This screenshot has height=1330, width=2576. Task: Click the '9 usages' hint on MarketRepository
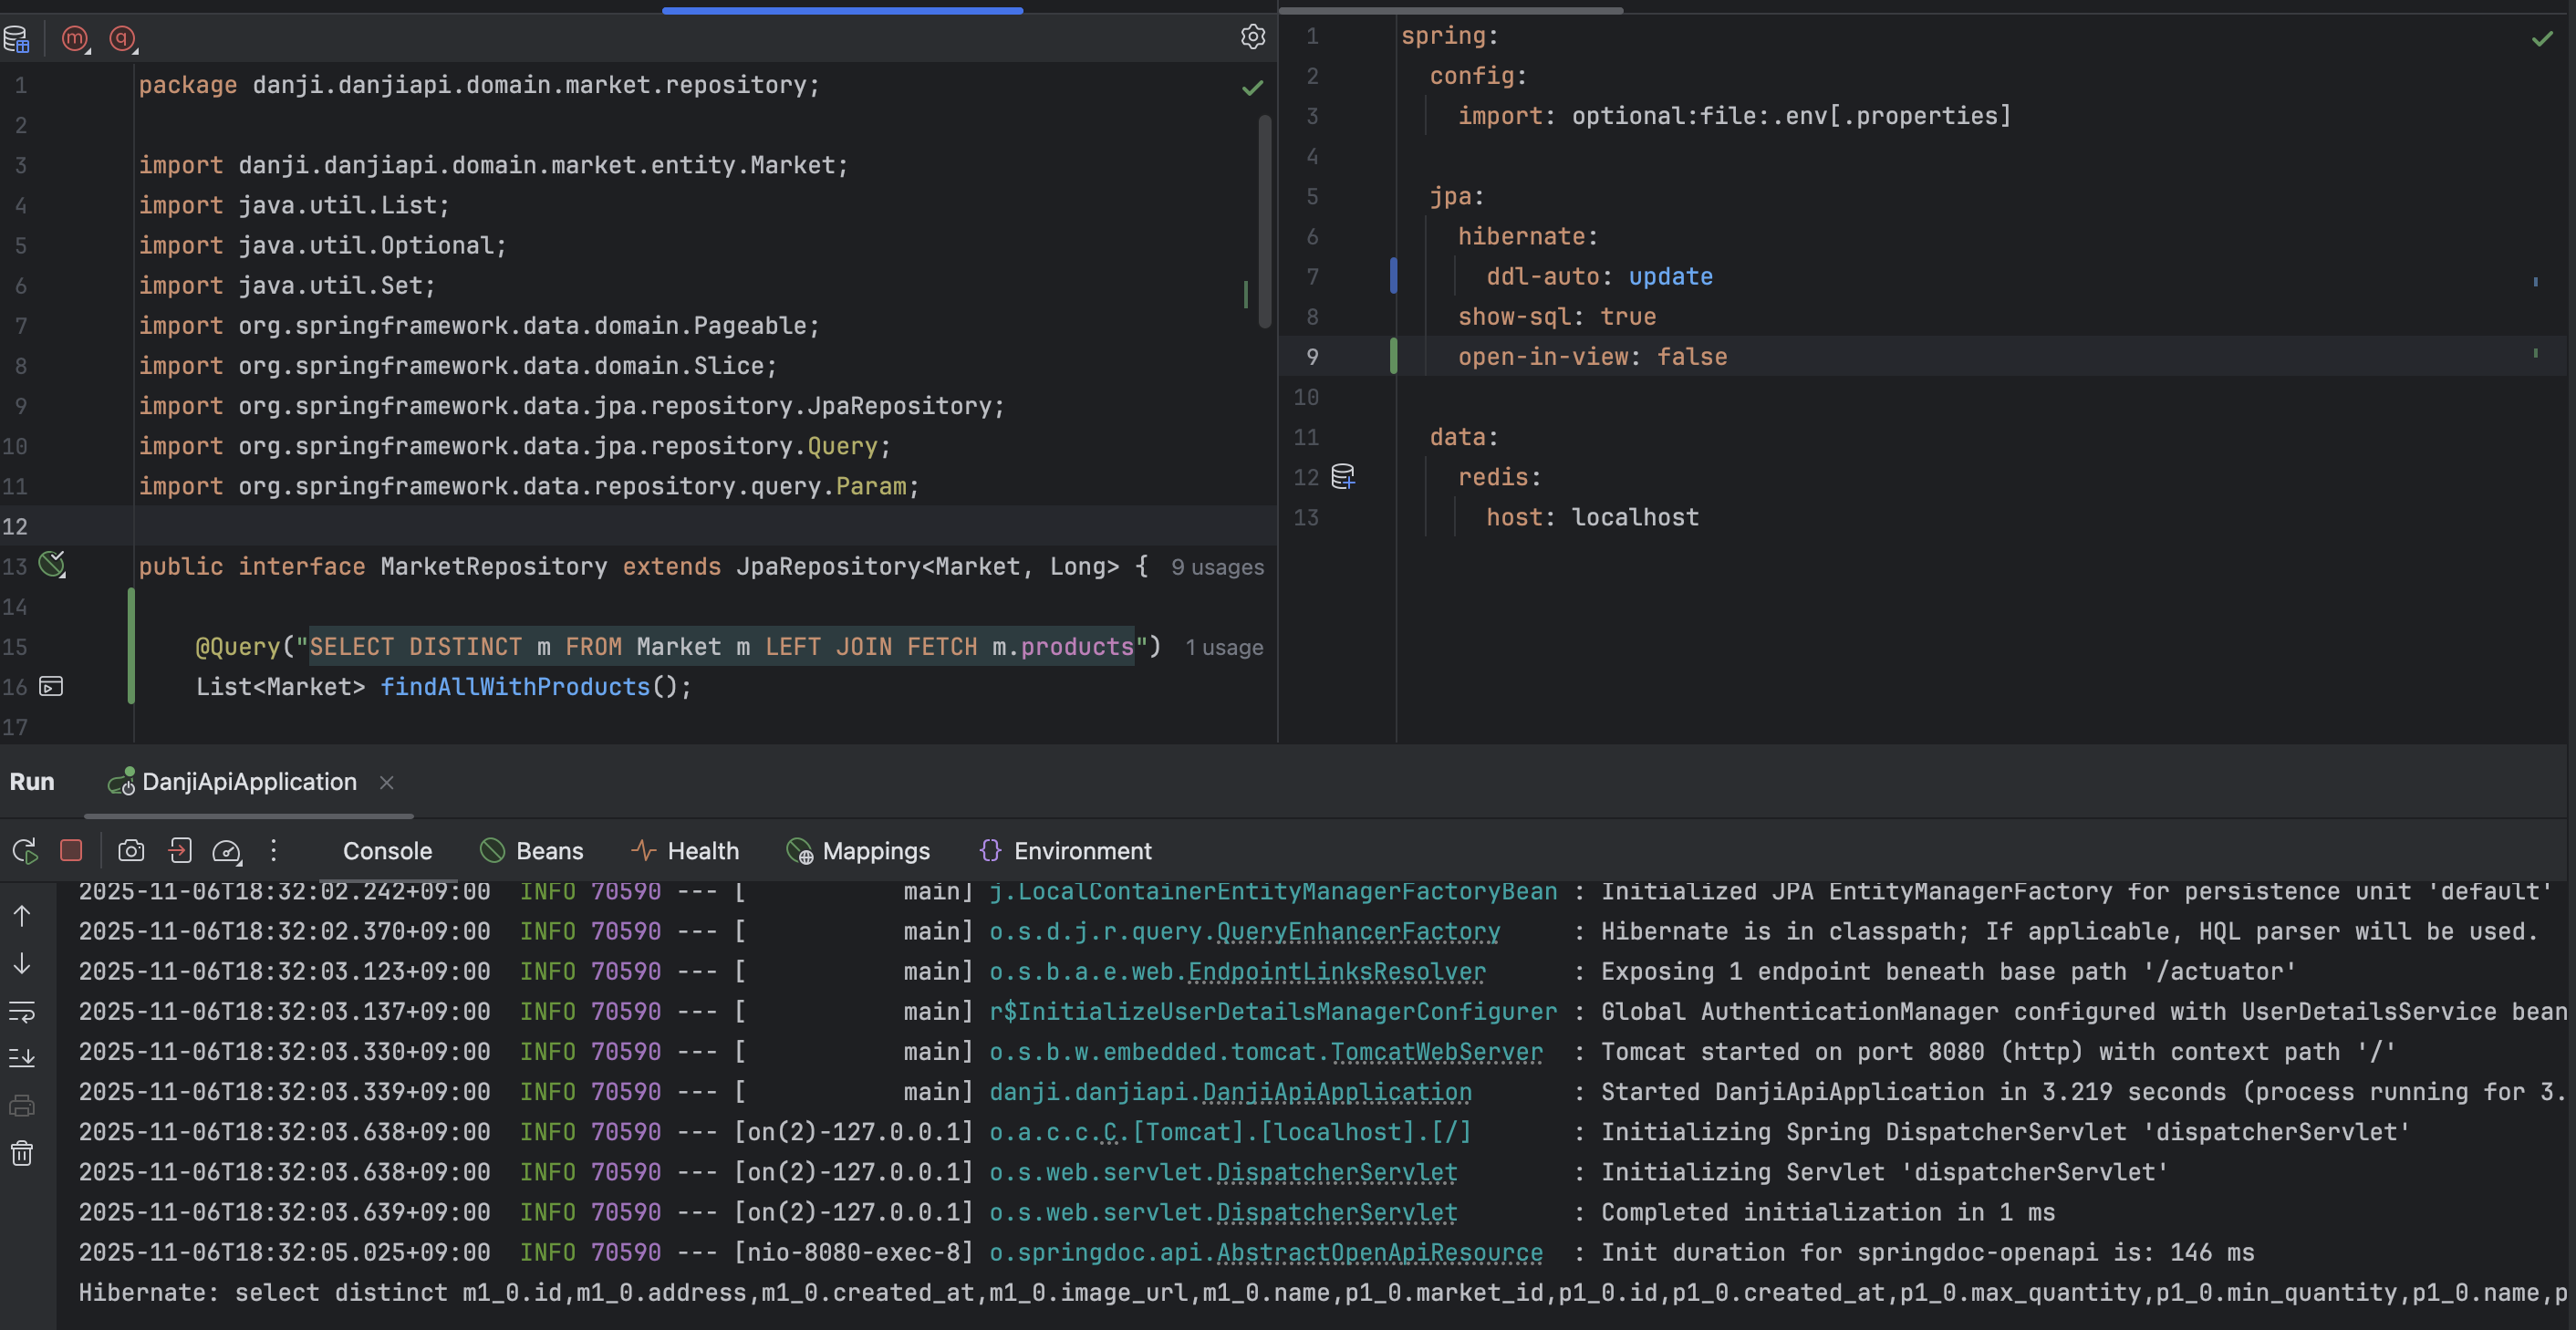pos(1217,567)
